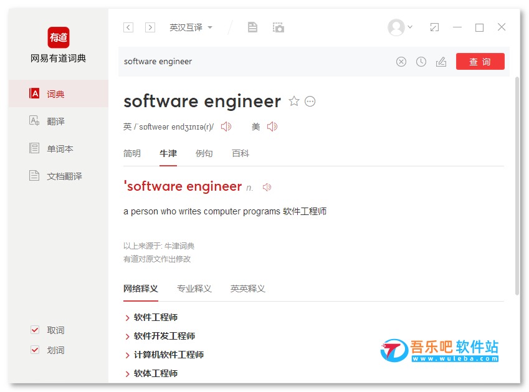Click the red 查询 search button
This screenshot has width=529, height=392.
[480, 62]
